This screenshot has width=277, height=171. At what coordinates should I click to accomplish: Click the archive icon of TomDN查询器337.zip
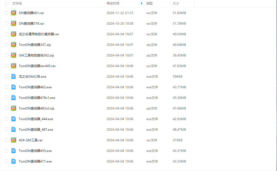tap(13, 45)
